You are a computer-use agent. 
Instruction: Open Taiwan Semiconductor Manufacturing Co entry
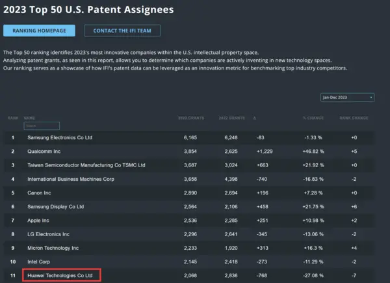coord(86,165)
